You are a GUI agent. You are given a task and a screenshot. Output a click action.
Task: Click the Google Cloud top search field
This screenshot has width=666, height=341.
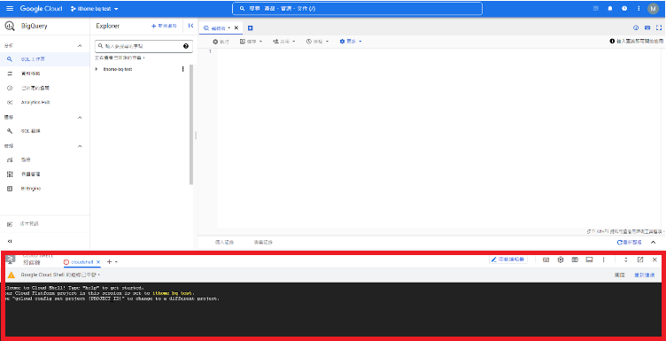click(x=357, y=9)
